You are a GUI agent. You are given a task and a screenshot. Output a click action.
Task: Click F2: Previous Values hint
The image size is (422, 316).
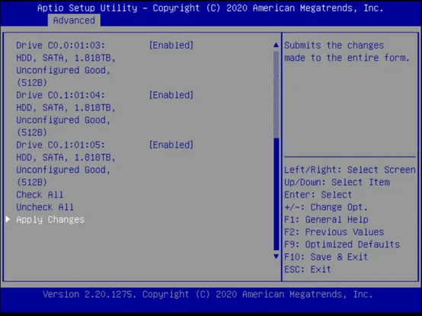click(334, 232)
